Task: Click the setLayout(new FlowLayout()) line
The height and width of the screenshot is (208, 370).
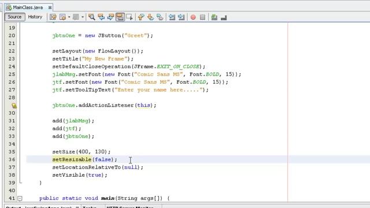Action: click(98, 51)
